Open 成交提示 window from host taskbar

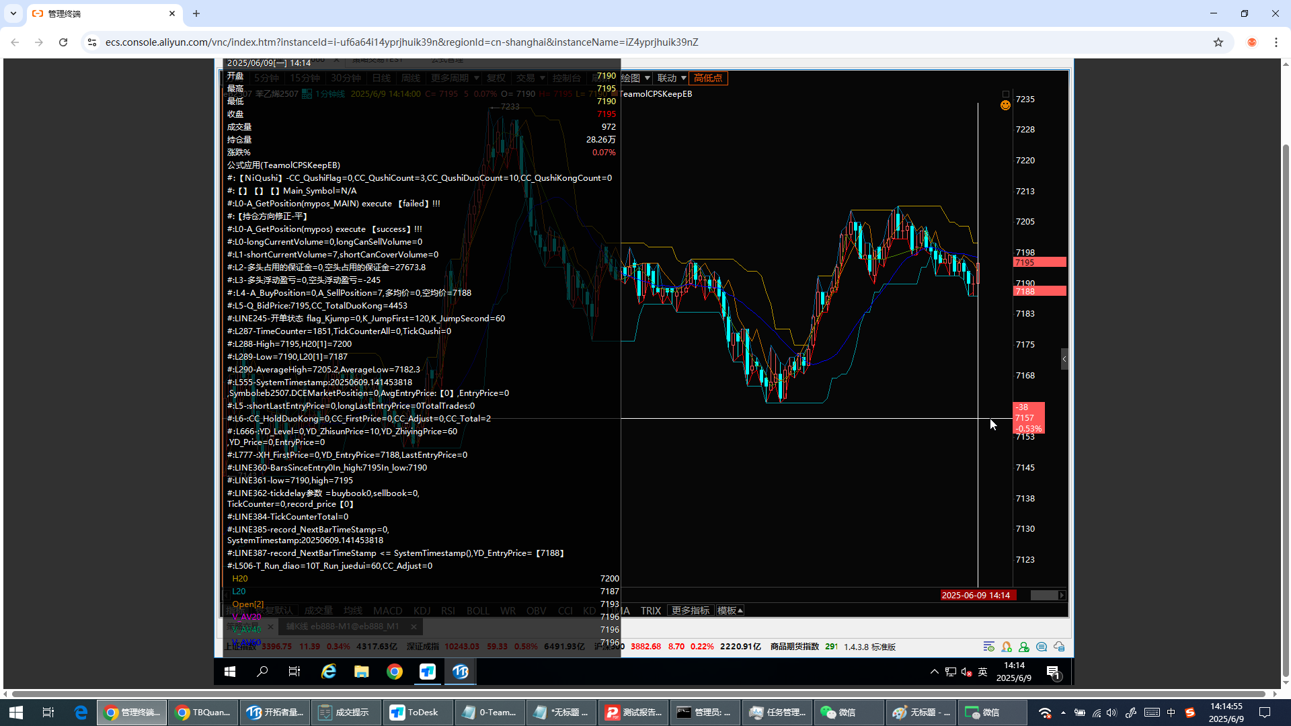tap(346, 713)
